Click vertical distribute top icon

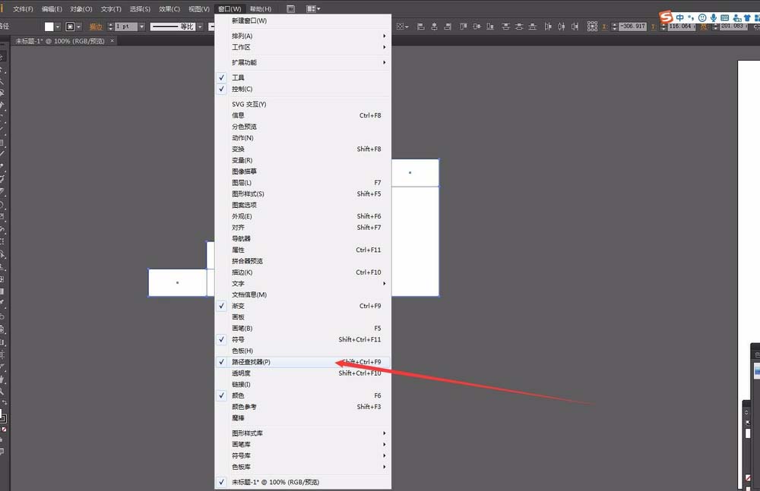tap(505, 27)
